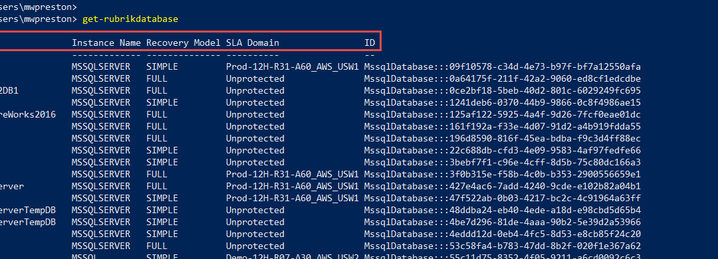The height and width of the screenshot is (259, 718).
Task: Select the ID starting MssqlDatabase:::53c58fa4
Action: tap(503, 246)
